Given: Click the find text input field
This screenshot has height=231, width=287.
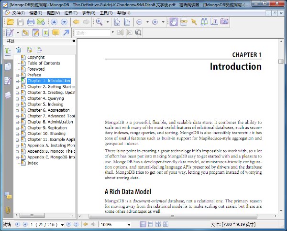Looking at the screenshot, I should (93, 32).
